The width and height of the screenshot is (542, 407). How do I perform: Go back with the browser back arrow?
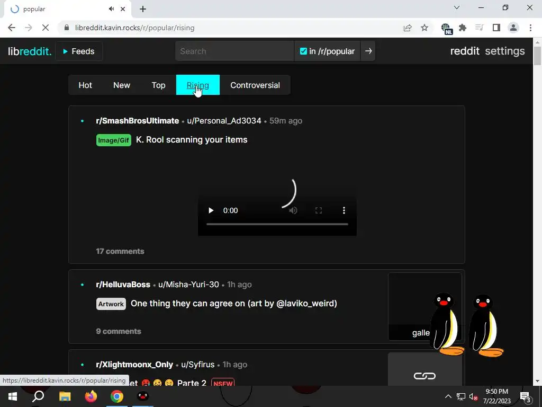[12, 28]
